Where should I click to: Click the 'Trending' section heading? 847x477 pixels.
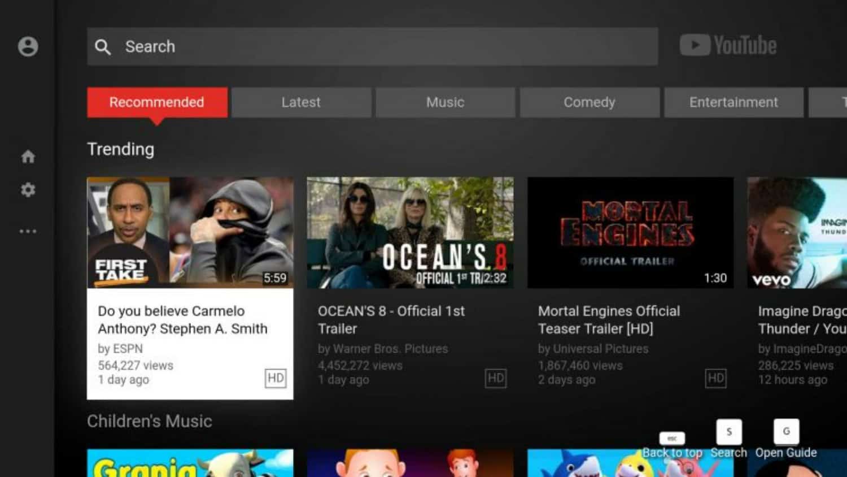(121, 149)
